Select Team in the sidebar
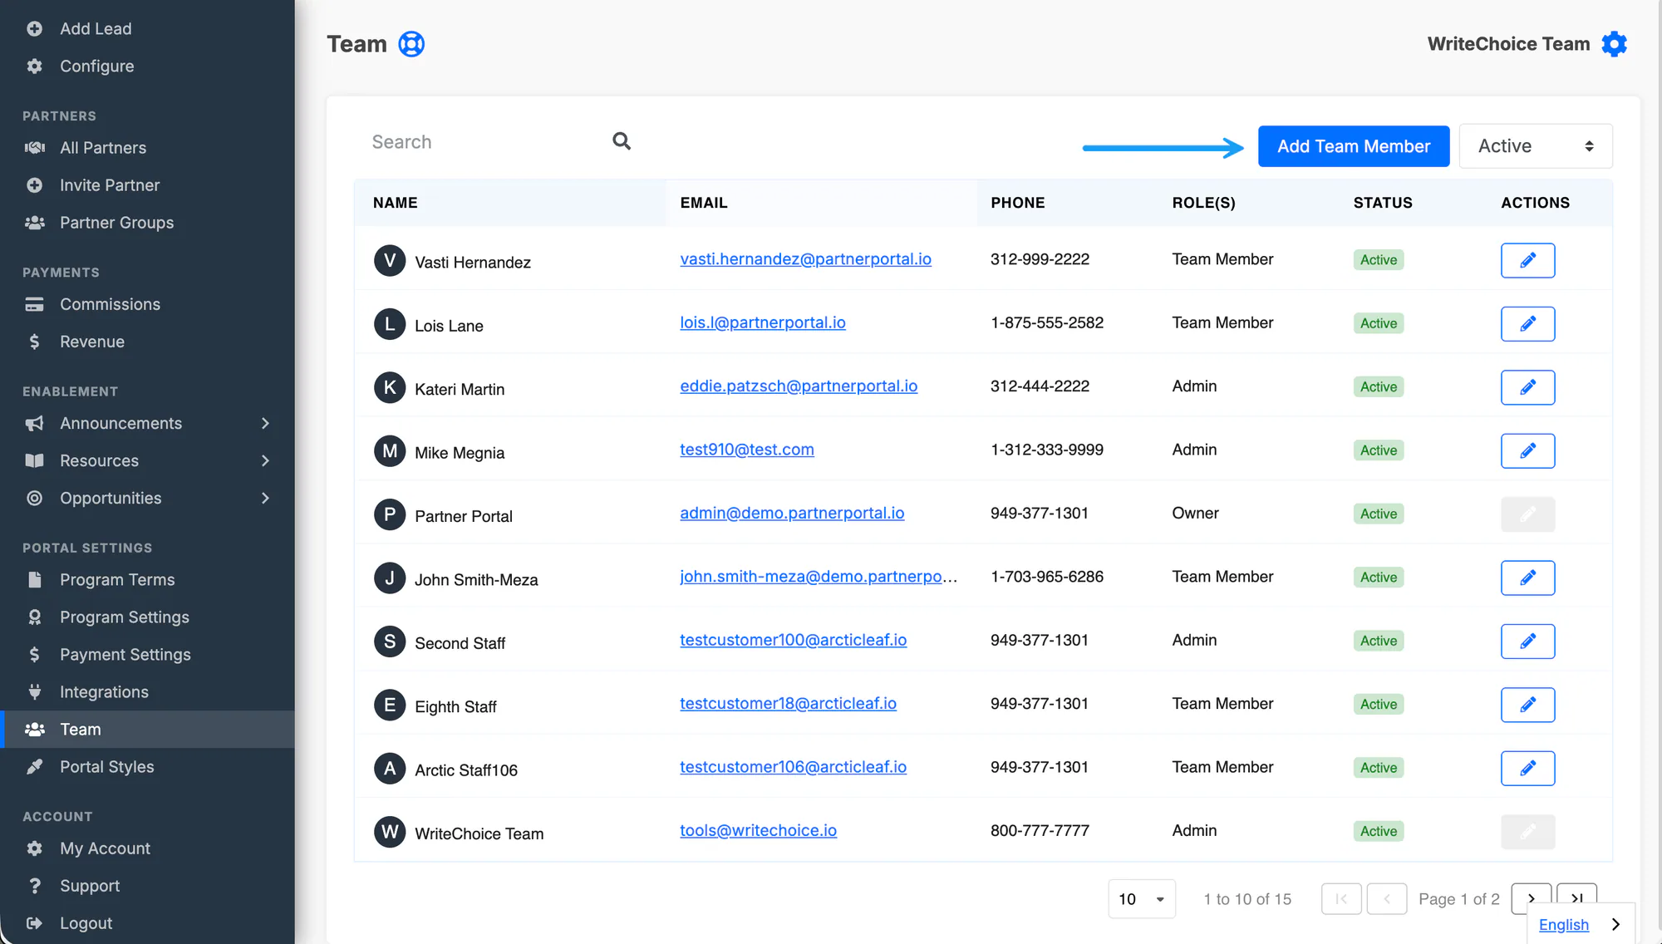Screen dimensions: 1662x944 coord(147,730)
